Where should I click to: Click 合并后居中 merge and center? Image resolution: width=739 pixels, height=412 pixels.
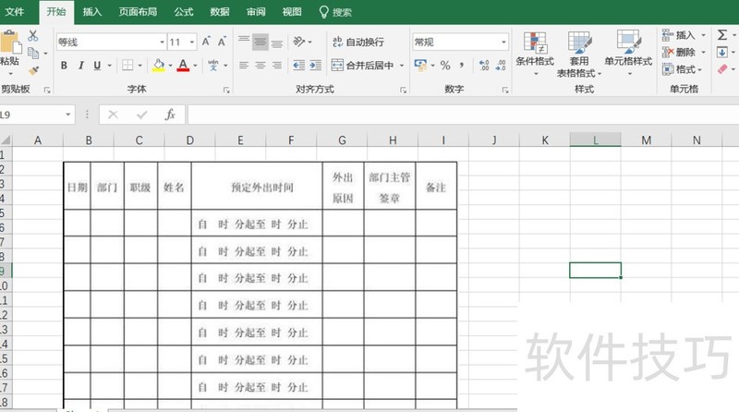click(362, 65)
